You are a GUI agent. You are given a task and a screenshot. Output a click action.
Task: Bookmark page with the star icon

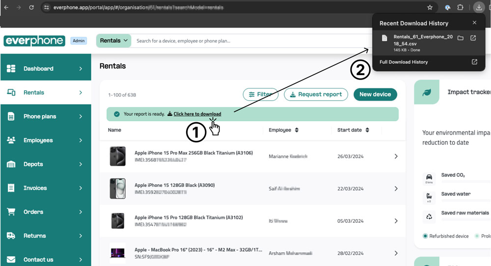point(430,7)
